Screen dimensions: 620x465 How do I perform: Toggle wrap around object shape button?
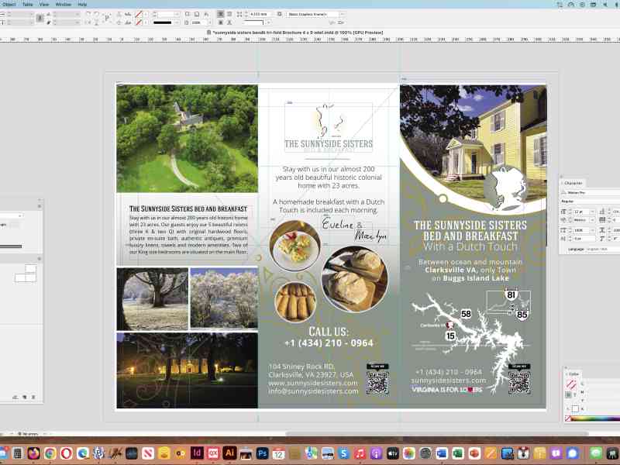(220, 22)
